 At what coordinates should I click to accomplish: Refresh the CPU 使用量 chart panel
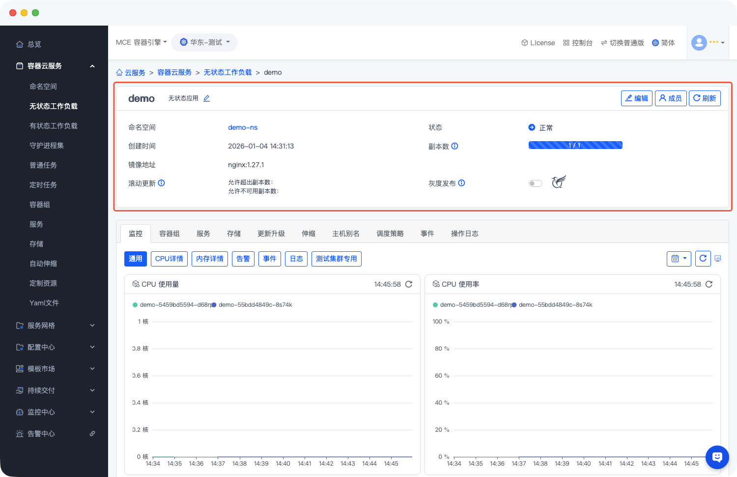pos(408,284)
